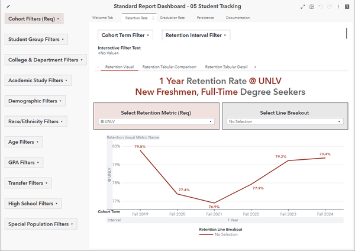Click the expand fullscreen icon

(x=303, y=7)
